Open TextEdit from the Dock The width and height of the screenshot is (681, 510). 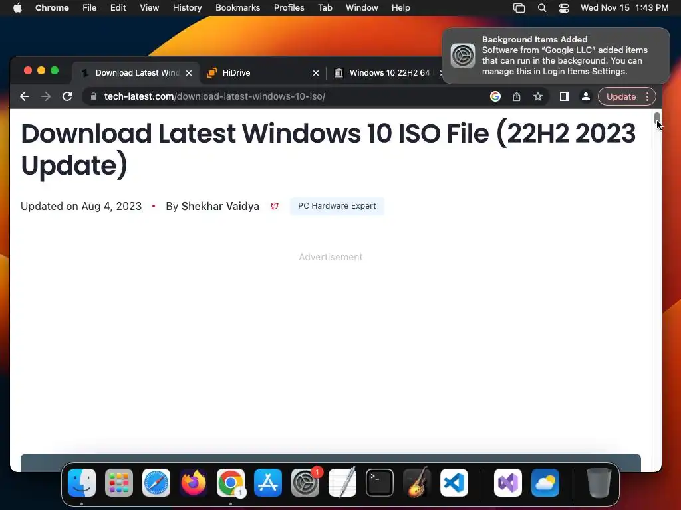coord(342,483)
